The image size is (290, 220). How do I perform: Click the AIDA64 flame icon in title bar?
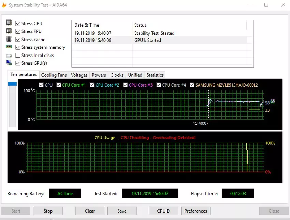click(x=4, y=5)
